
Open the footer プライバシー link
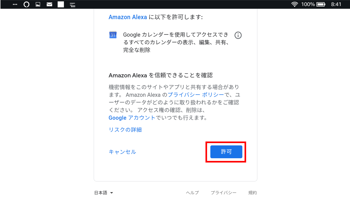coord(224,193)
